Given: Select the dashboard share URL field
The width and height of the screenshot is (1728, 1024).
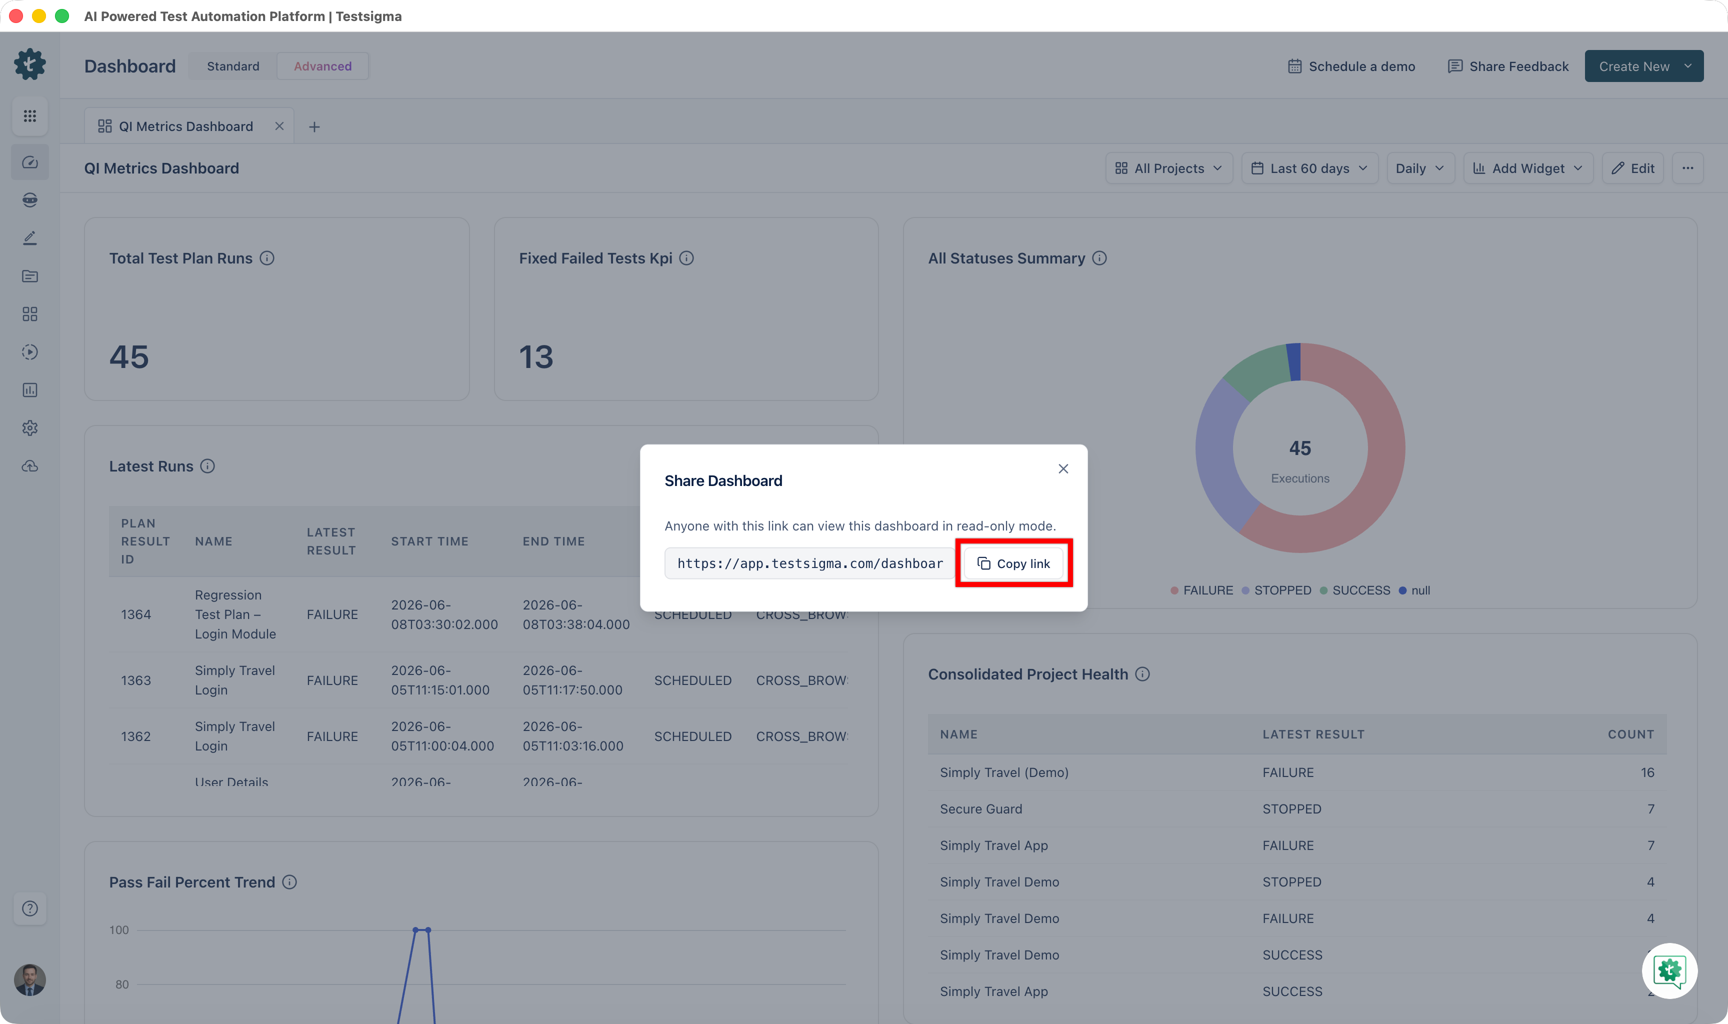Looking at the screenshot, I should click(809, 563).
